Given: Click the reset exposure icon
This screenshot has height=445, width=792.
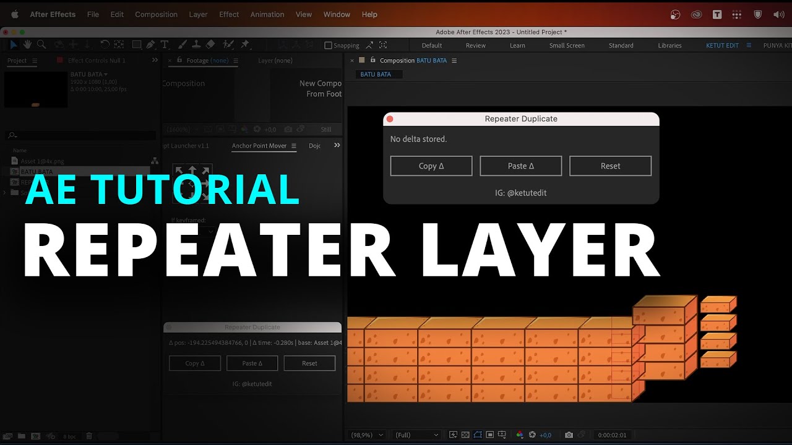Looking at the screenshot, I should tap(532, 435).
